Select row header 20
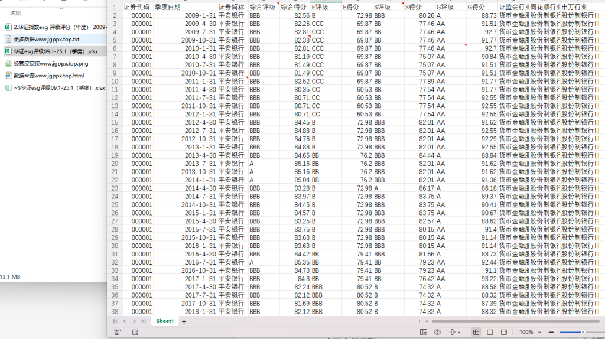Viewport: 605px width, 339px height. tap(115, 164)
